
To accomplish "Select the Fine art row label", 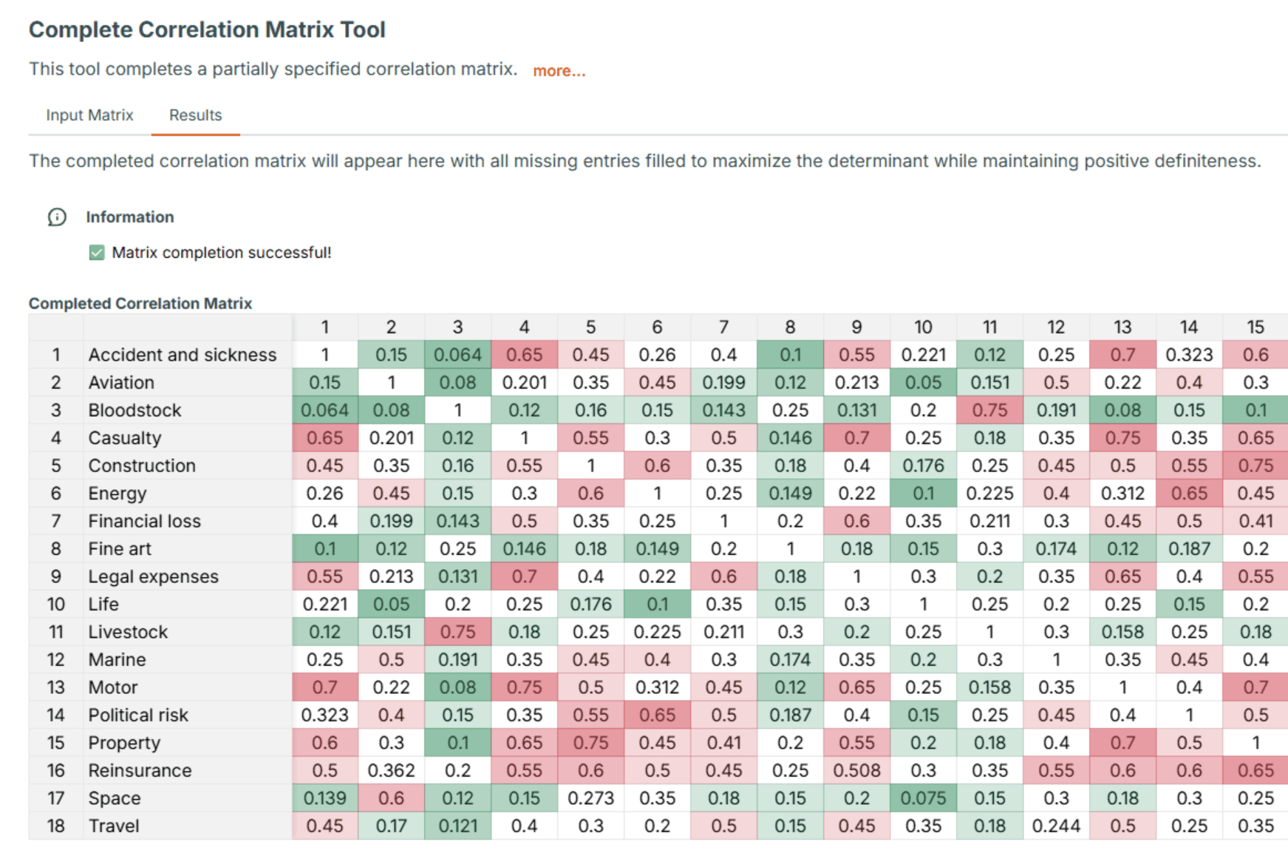I will pyautogui.click(x=120, y=549).
